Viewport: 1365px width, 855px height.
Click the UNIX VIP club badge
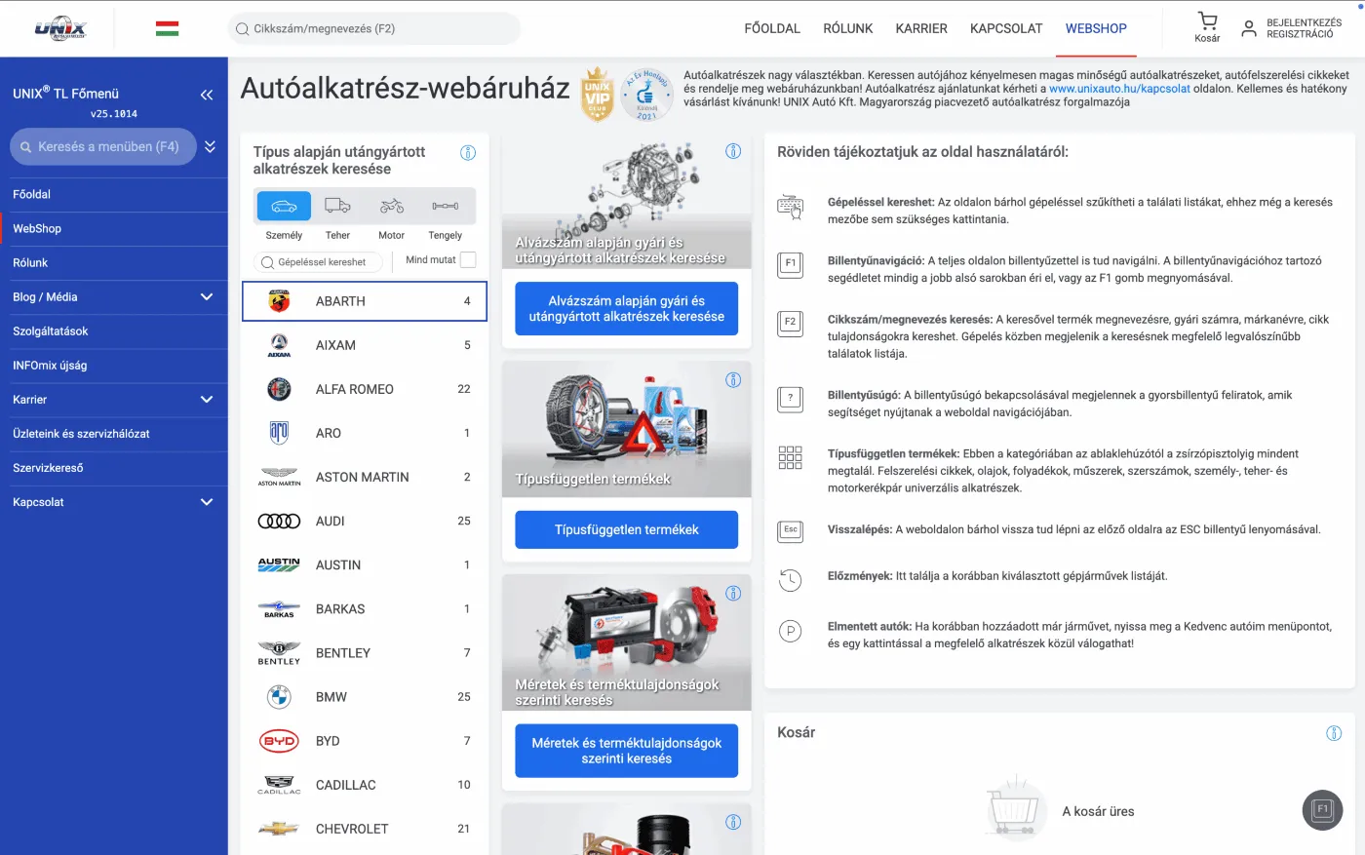[x=597, y=95]
